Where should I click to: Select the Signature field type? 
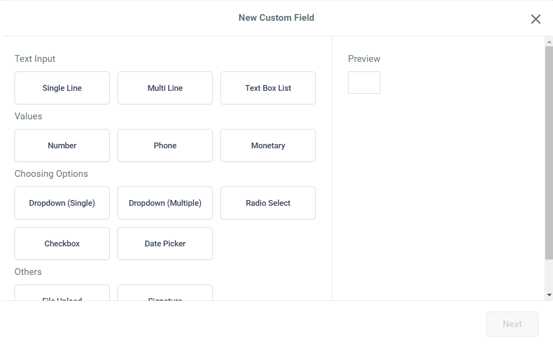pyautogui.click(x=165, y=294)
